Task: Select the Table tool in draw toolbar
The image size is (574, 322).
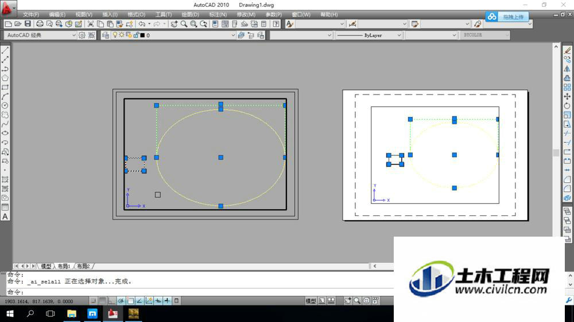Action: tap(5, 207)
